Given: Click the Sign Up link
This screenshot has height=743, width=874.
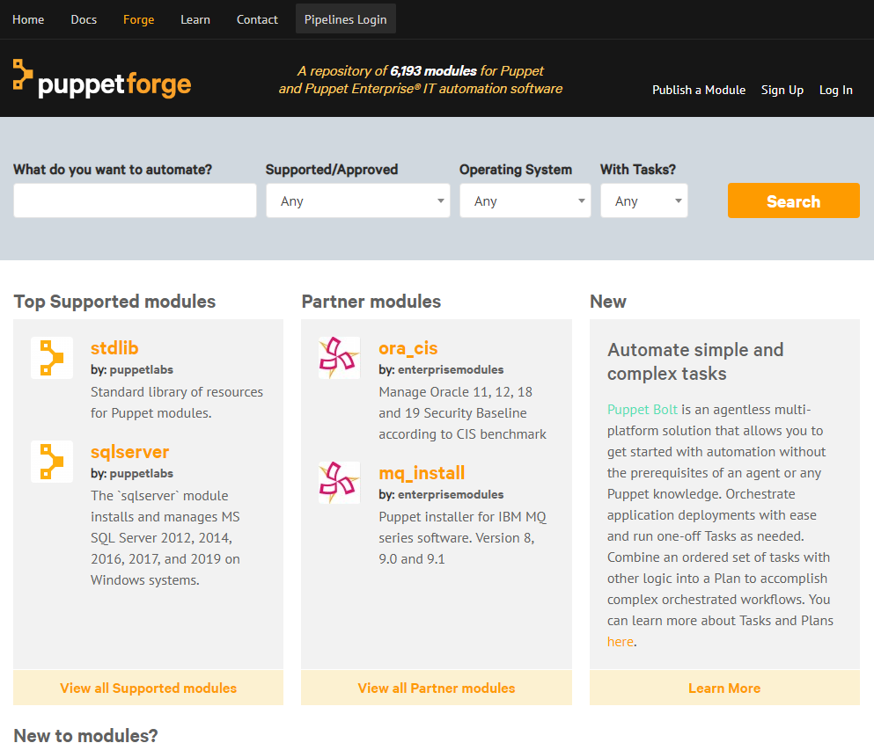Looking at the screenshot, I should pyautogui.click(x=782, y=90).
